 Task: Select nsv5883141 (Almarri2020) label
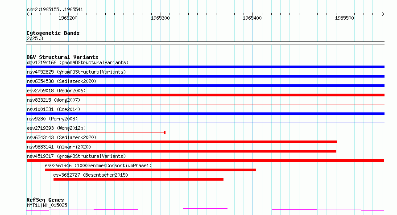click(x=59, y=147)
